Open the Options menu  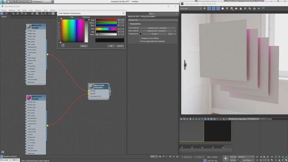coord(38,10)
